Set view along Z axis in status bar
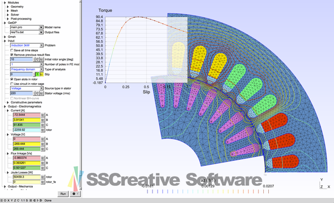Screen dimensions: 334x203 [x=15, y=200]
